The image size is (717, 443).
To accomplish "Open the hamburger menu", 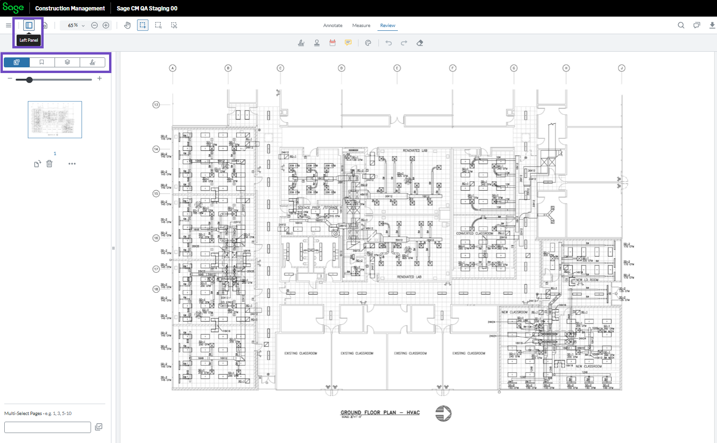I will click(x=9, y=25).
